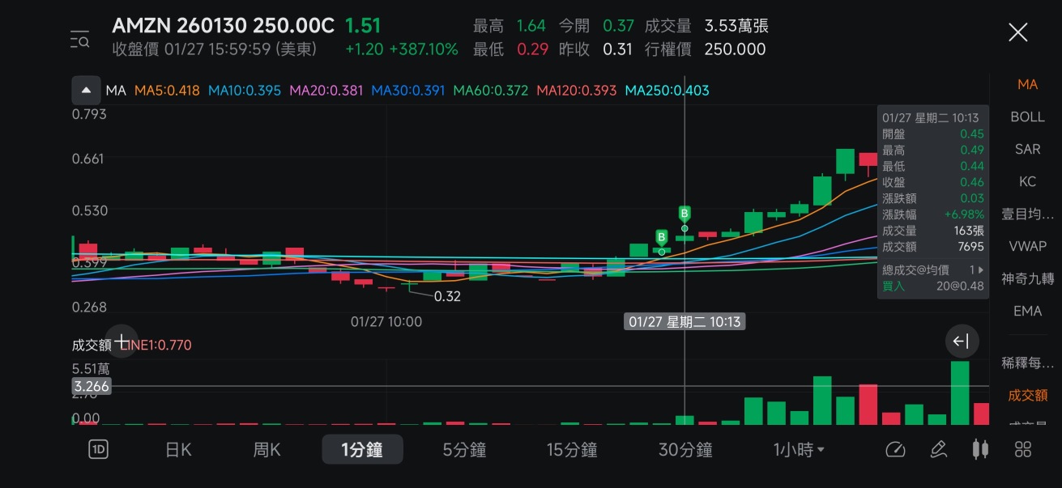Open the drawing pencil tool
This screenshot has width=1062, height=488.
(x=939, y=450)
